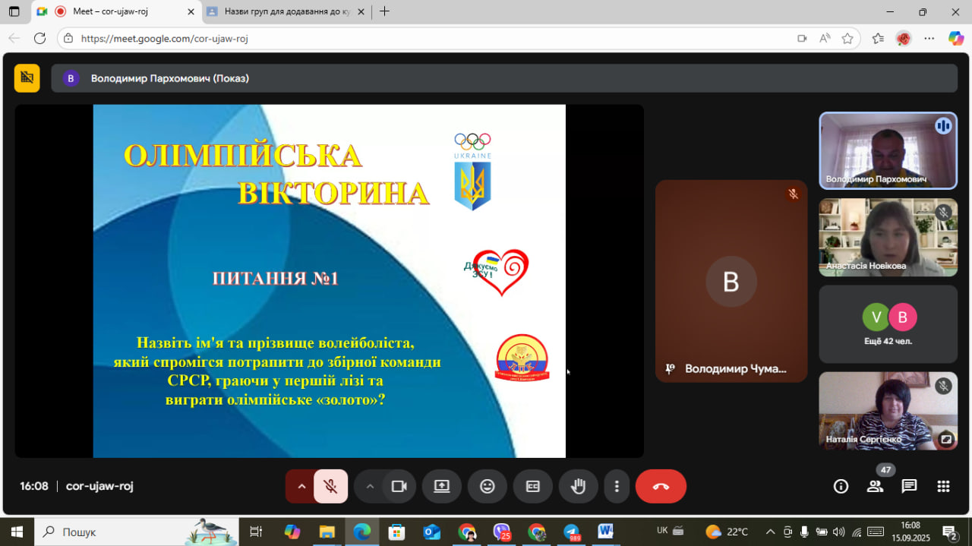972x546 pixels.
Task: Expand camera video settings arrow
Action: (x=370, y=487)
